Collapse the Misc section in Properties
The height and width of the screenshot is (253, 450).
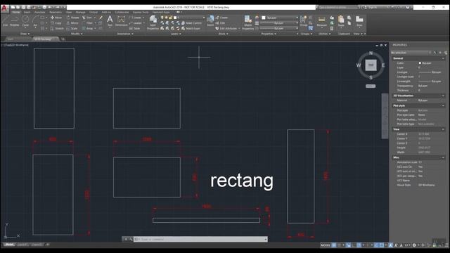(443, 157)
